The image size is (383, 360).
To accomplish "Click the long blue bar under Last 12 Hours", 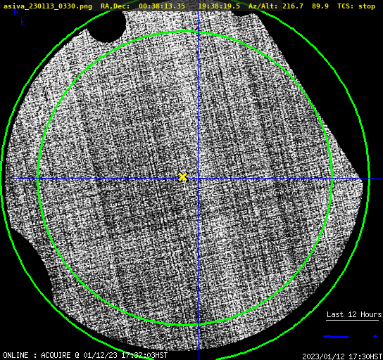I will pyautogui.click(x=336, y=337).
